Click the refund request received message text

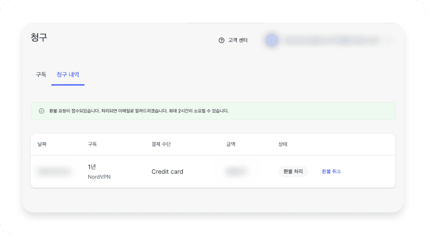coord(139,111)
